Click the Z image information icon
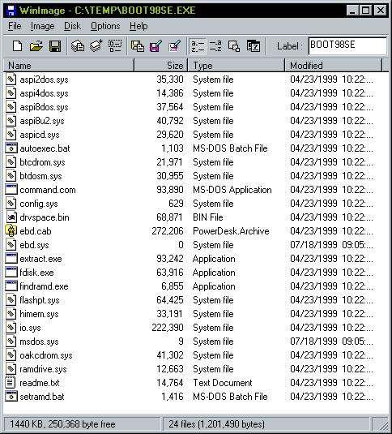The image size is (392, 434). pos(254,46)
